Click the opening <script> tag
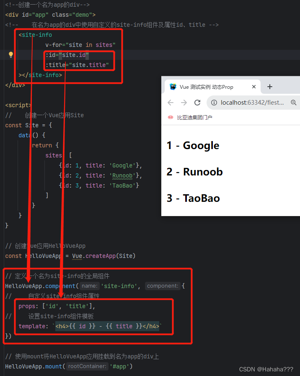 [x=18, y=105]
